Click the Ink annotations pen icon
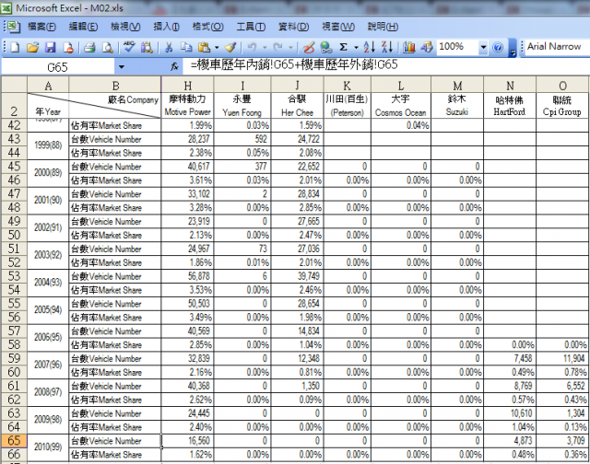 point(309,47)
